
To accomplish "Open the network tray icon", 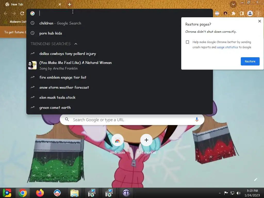I will [x=232, y=193].
